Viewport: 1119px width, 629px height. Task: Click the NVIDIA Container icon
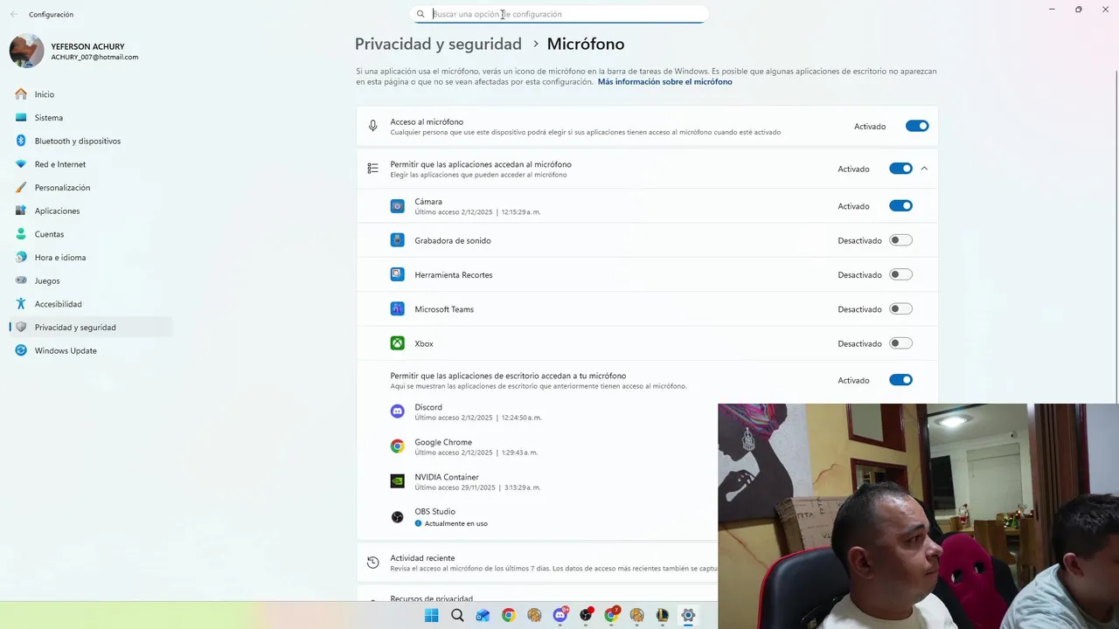coord(397,481)
